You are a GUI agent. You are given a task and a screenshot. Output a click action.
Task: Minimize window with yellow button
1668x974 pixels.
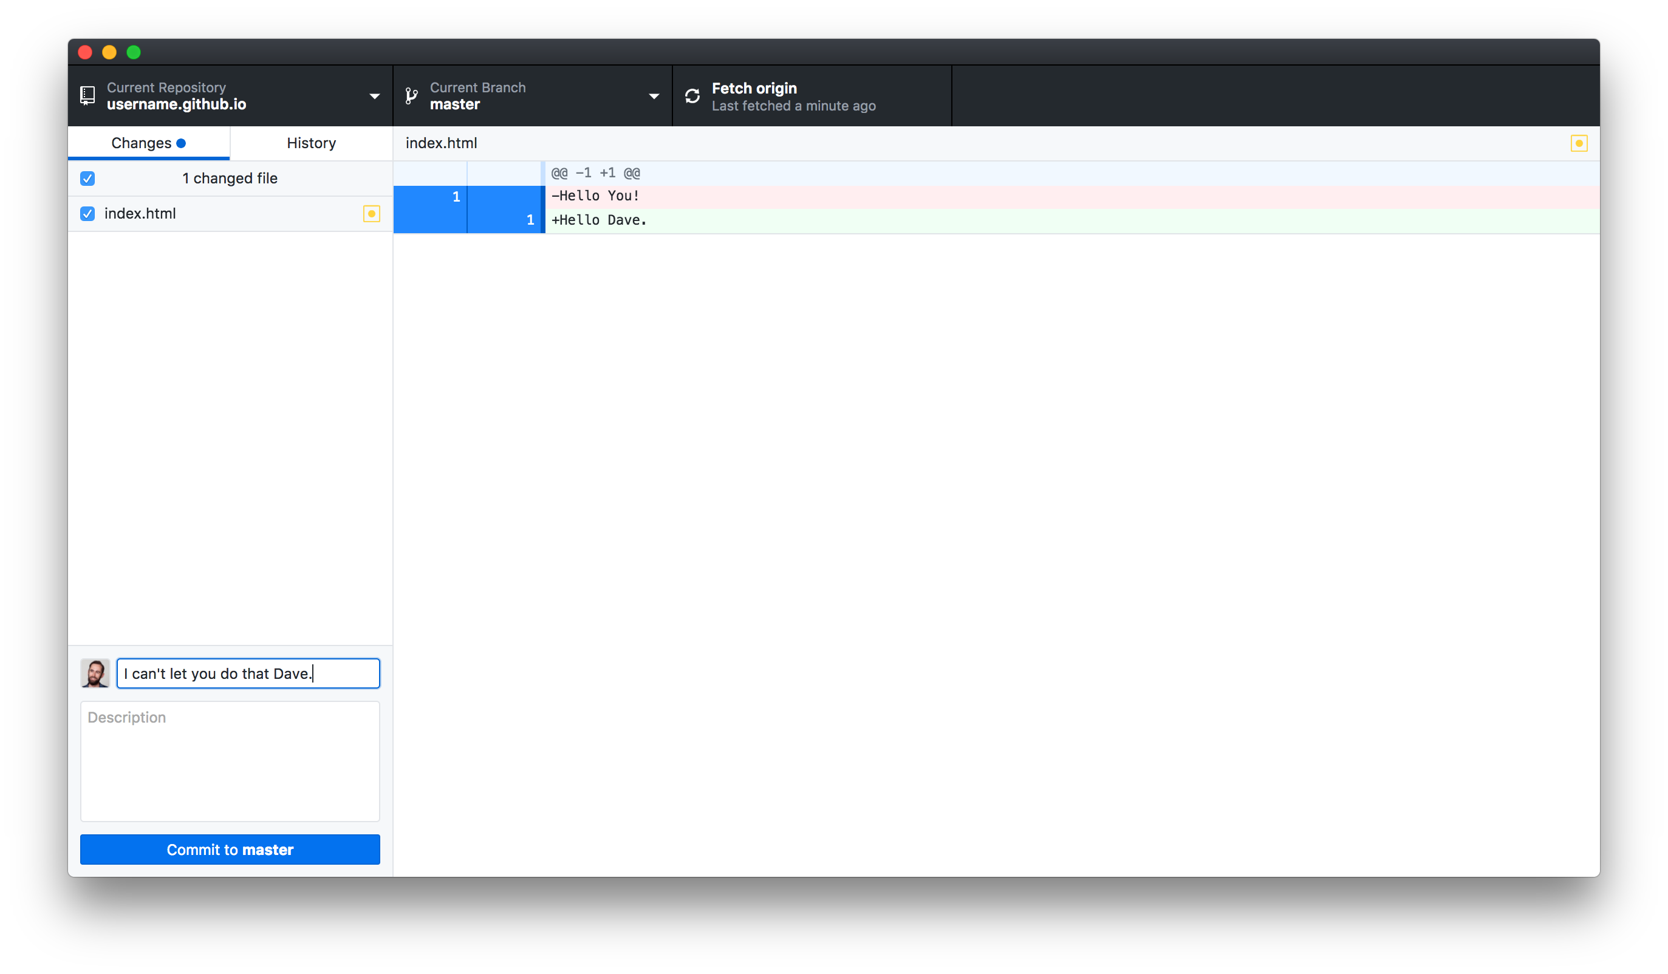pyautogui.click(x=110, y=52)
